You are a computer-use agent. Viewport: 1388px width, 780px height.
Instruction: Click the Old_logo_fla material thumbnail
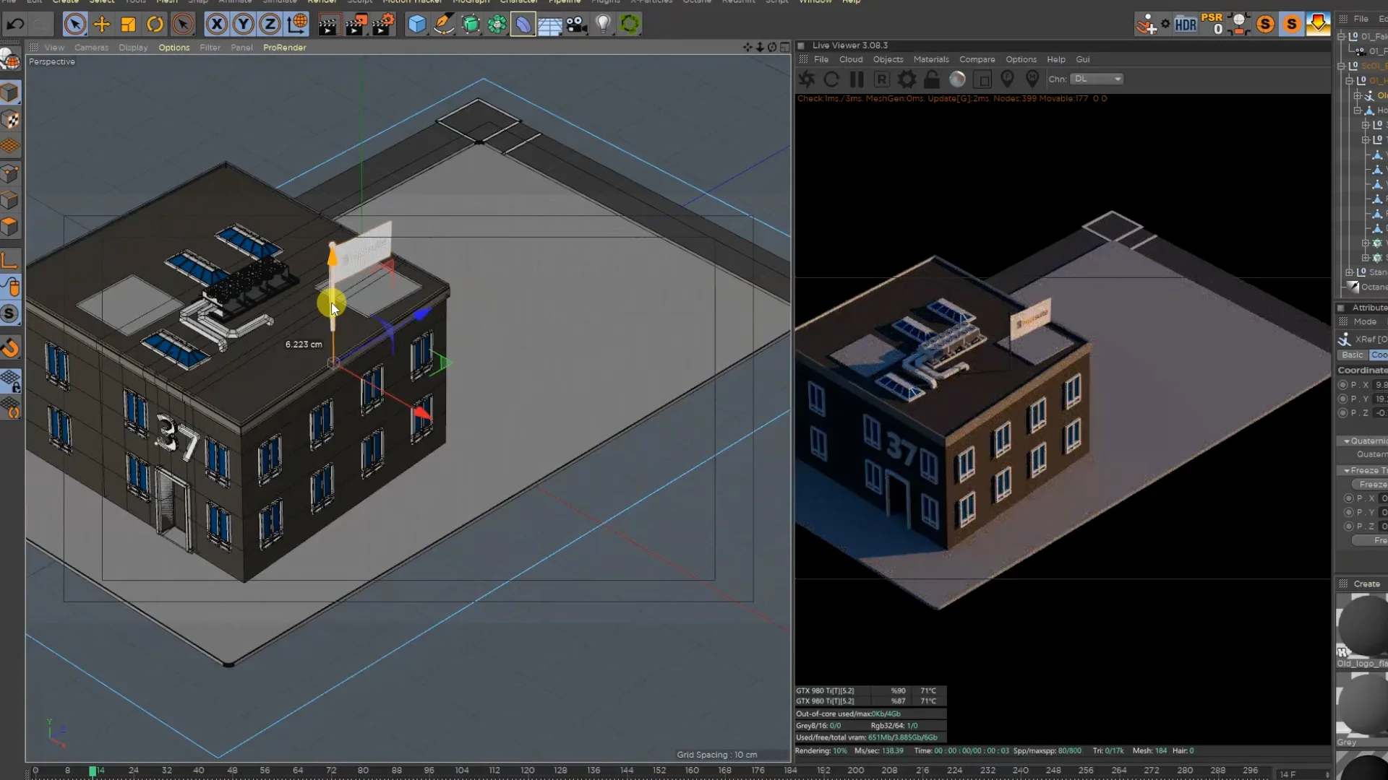(1363, 625)
